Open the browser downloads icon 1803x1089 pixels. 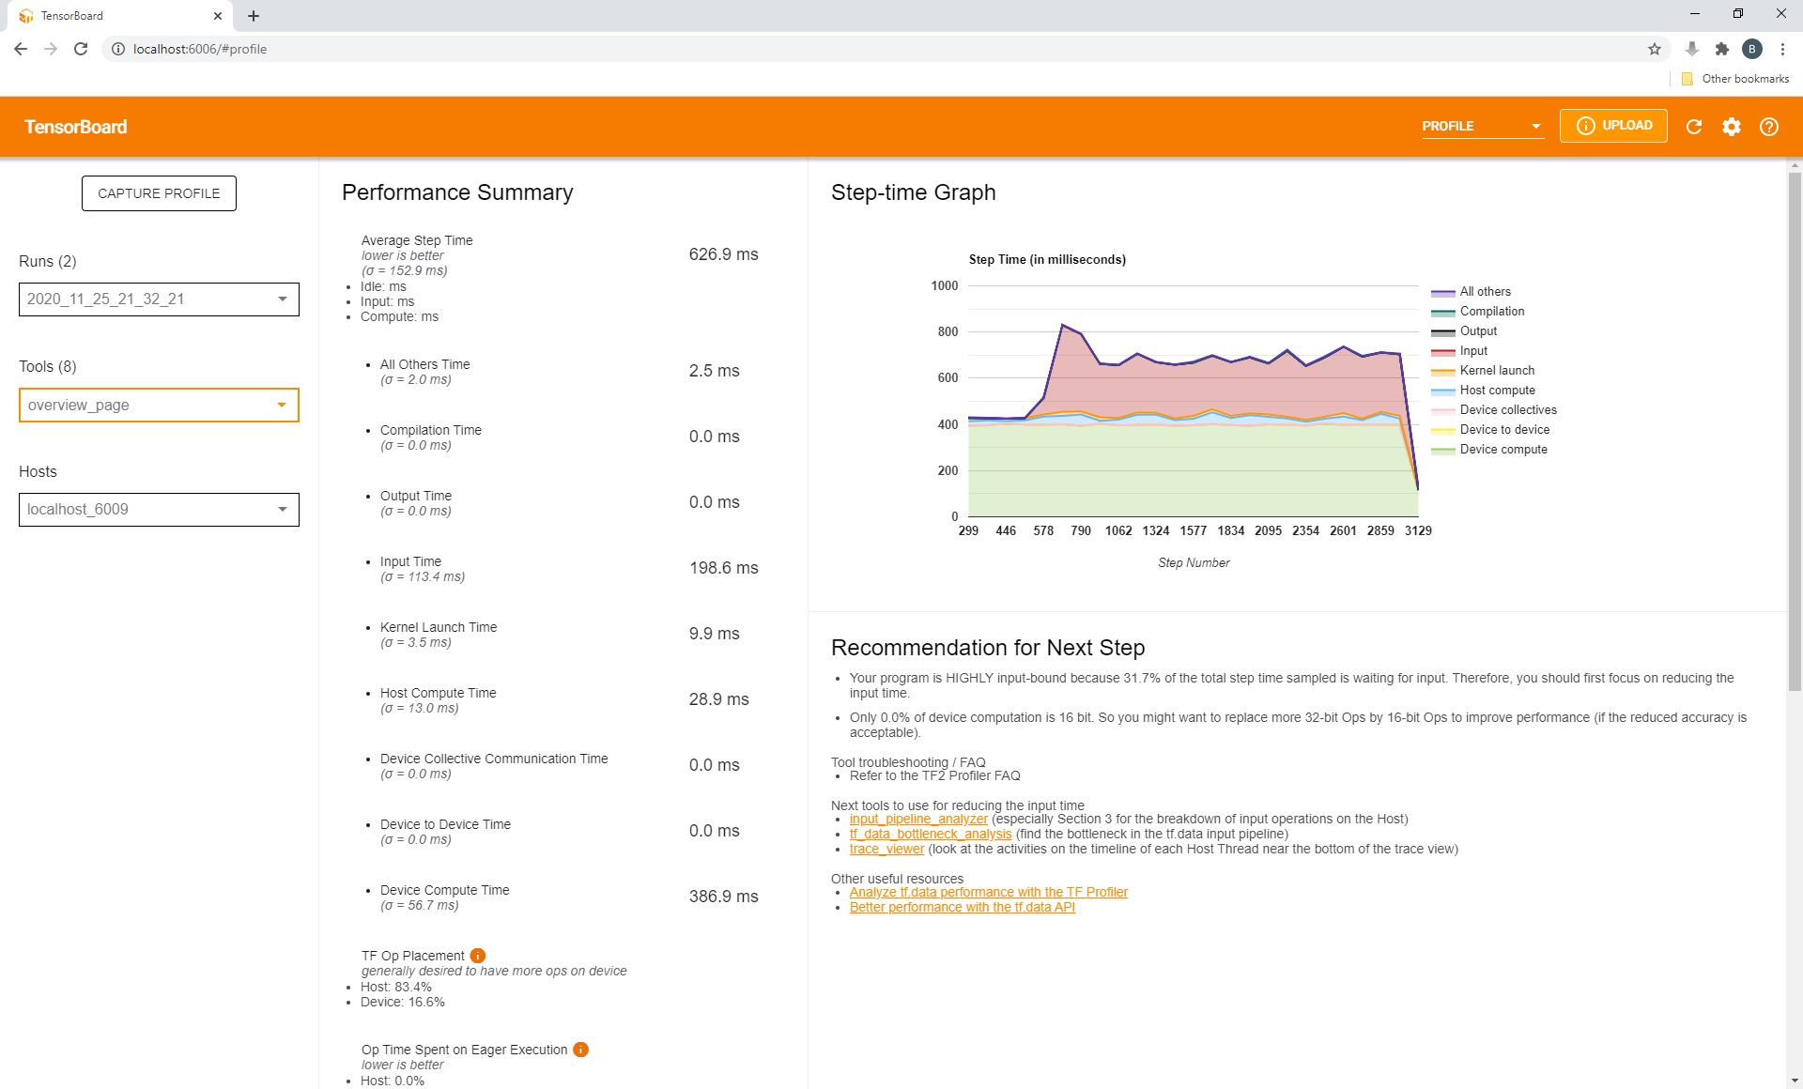[x=1690, y=49]
